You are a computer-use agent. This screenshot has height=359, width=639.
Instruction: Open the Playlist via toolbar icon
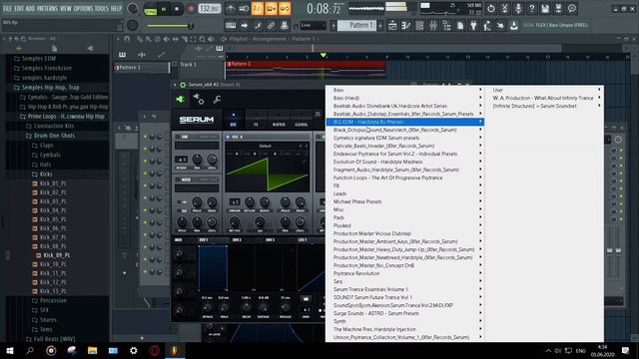[x=392, y=26]
